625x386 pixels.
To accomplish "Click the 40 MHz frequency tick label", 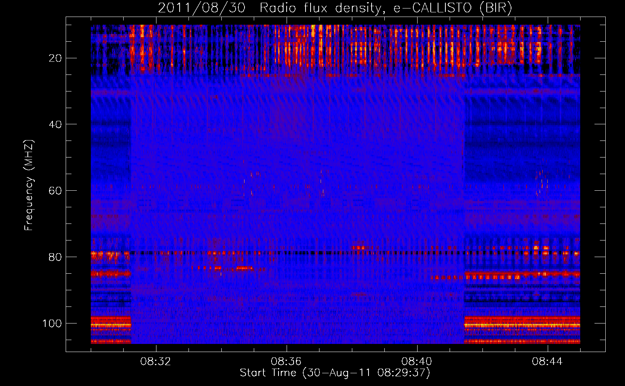I will 56,124.
